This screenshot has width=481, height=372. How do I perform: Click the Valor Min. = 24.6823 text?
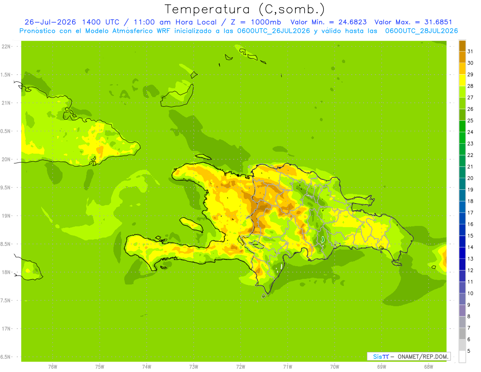[x=328, y=22]
